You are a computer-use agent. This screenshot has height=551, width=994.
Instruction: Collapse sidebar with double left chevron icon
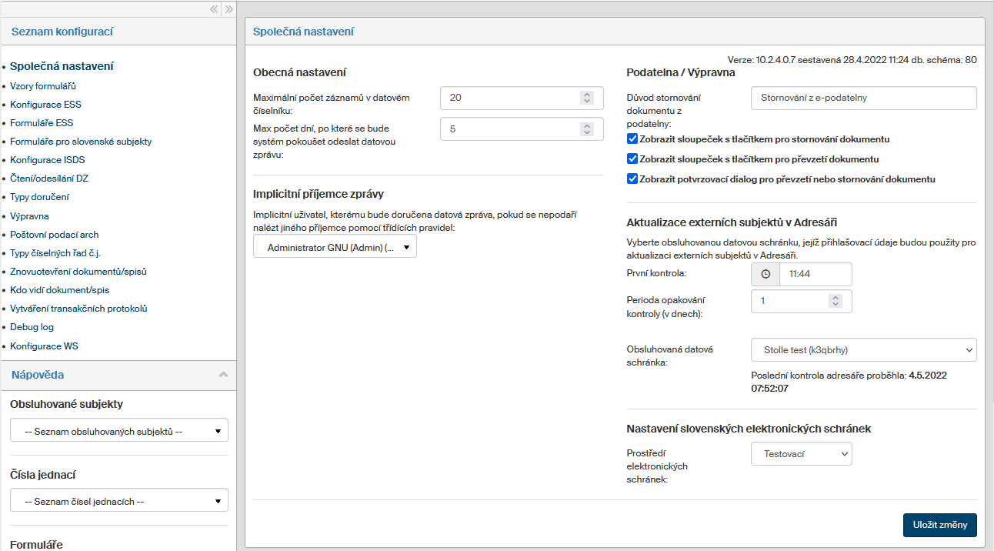(214, 9)
